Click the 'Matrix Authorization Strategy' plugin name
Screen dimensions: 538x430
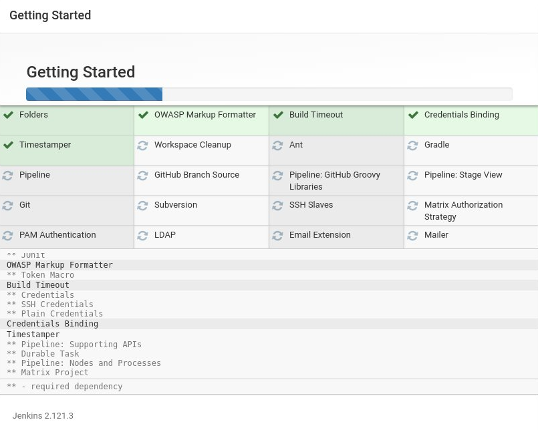(464, 210)
